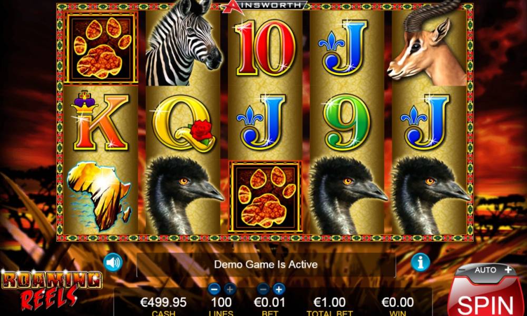The height and width of the screenshot is (316, 527).
Task: Increase the number of lines
Action: point(230,289)
